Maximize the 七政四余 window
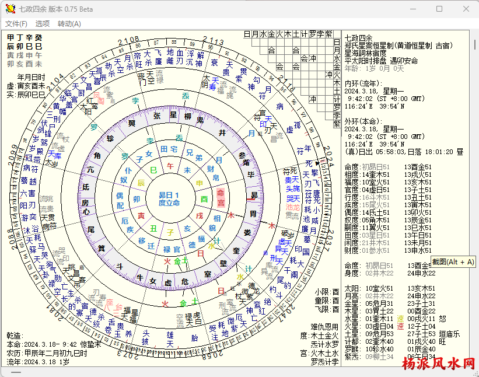The width and height of the screenshot is (479, 377). [x=439, y=9]
